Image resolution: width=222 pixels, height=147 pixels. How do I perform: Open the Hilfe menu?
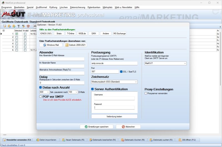pyautogui.click(x=137, y=7)
